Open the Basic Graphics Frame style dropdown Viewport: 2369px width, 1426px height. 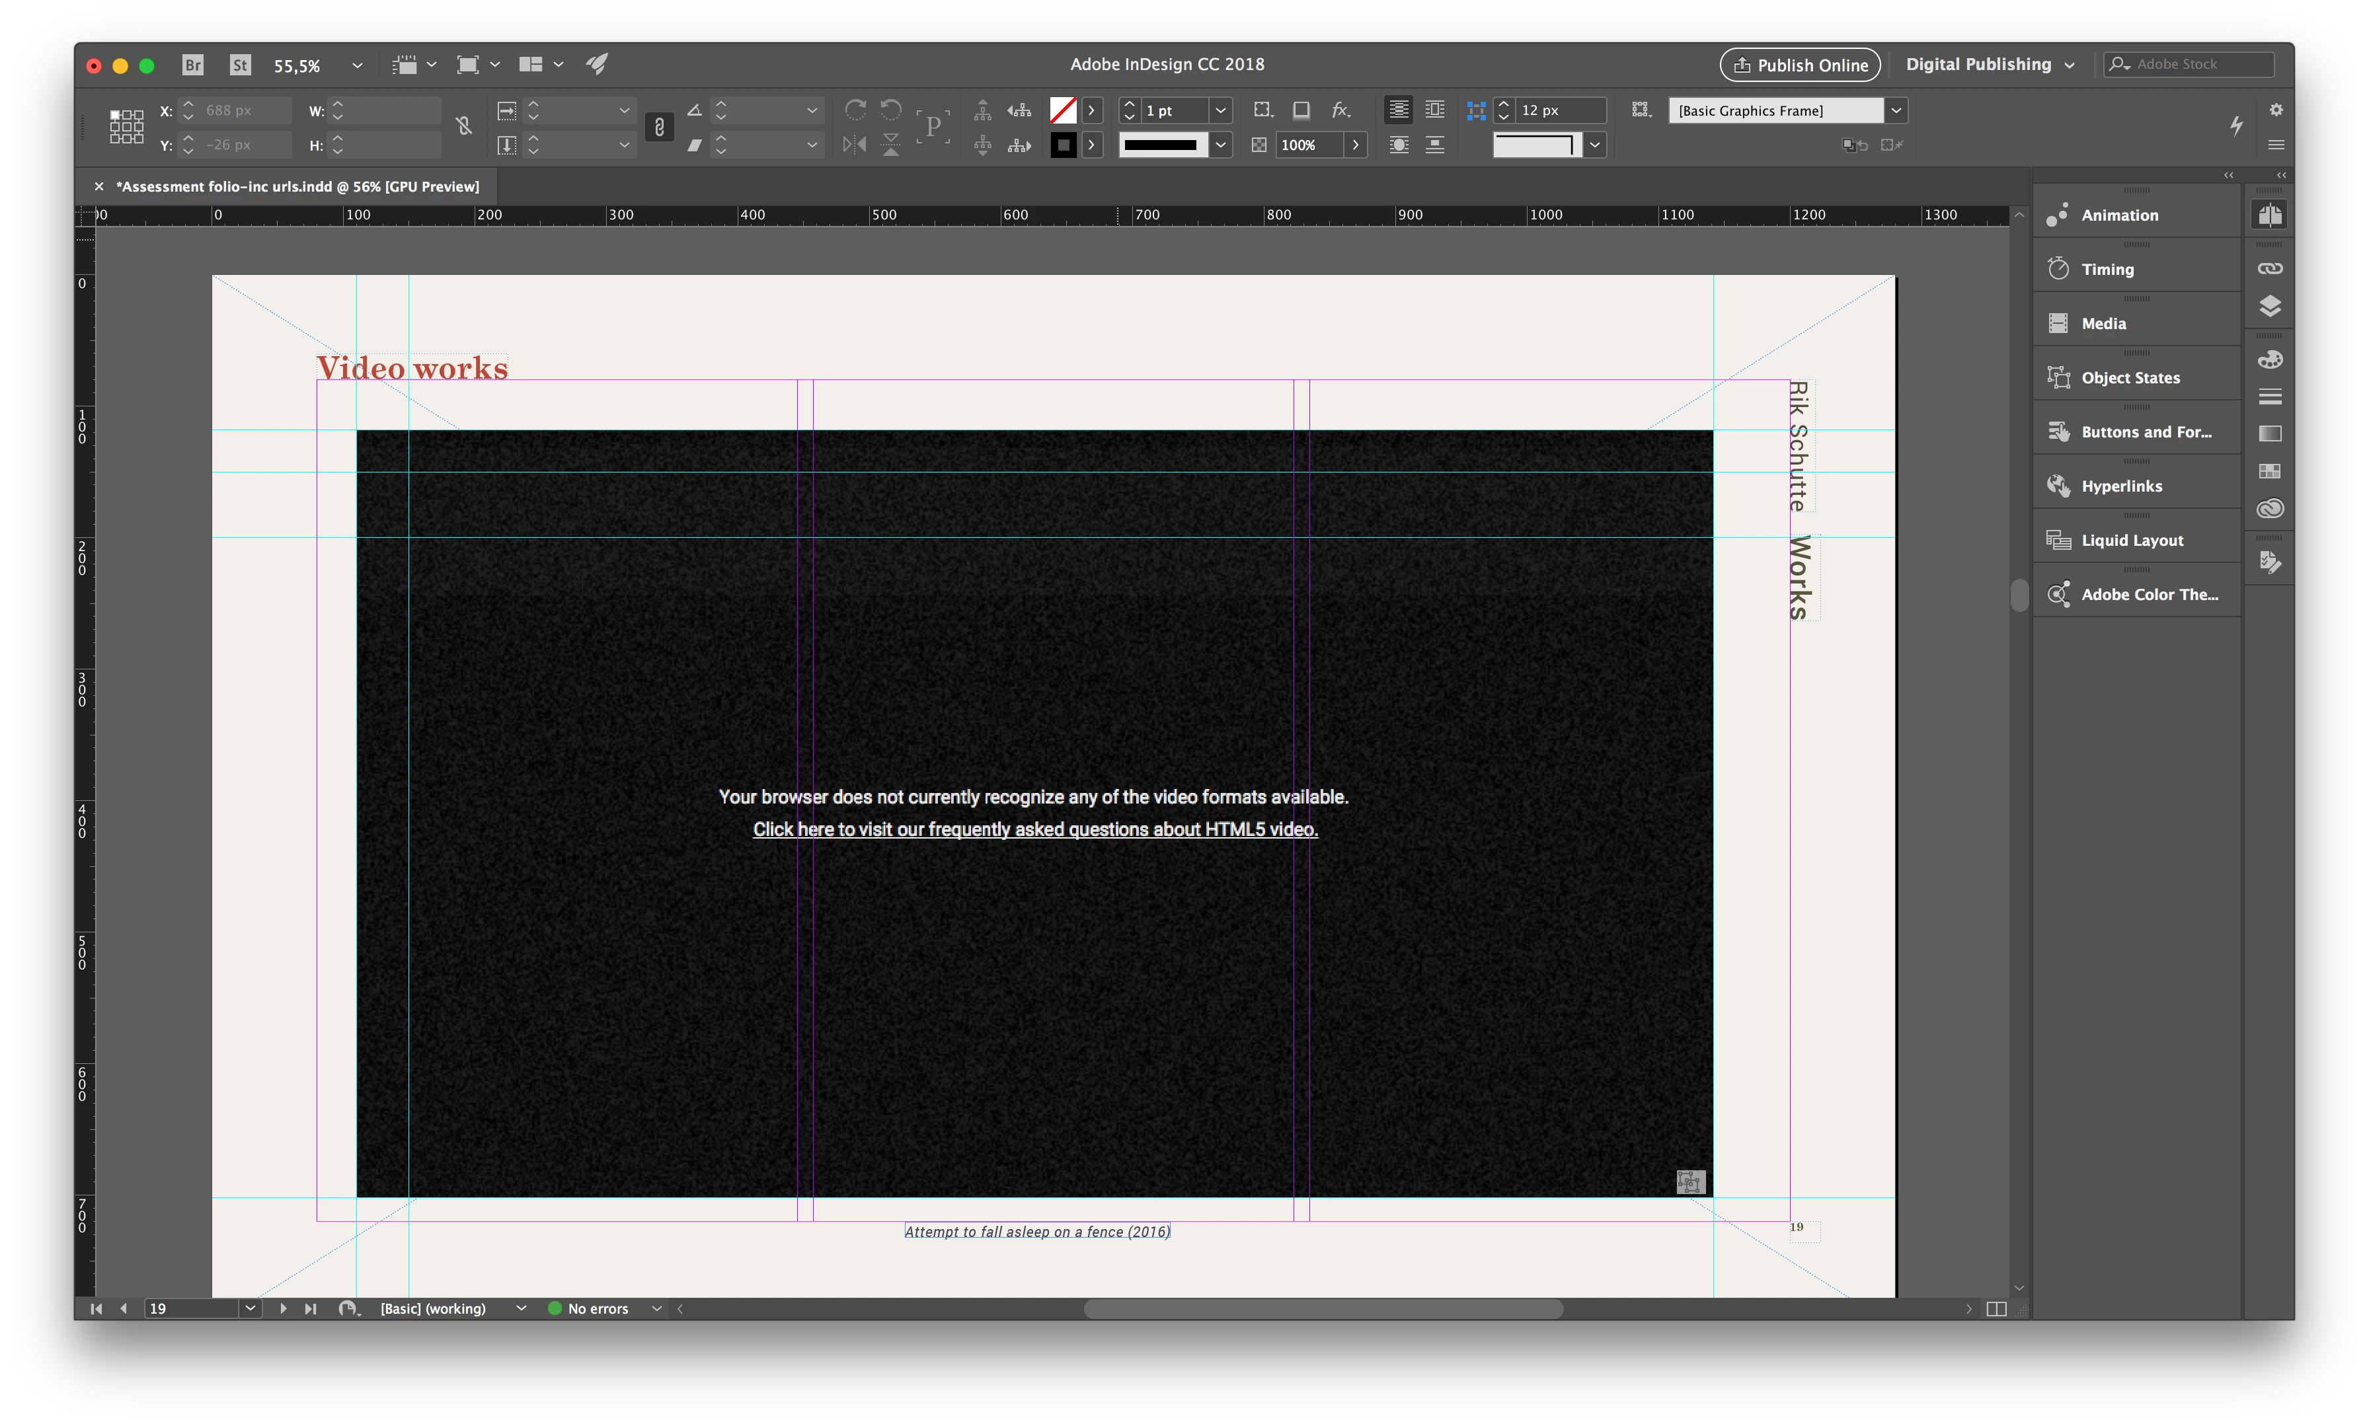[1895, 110]
